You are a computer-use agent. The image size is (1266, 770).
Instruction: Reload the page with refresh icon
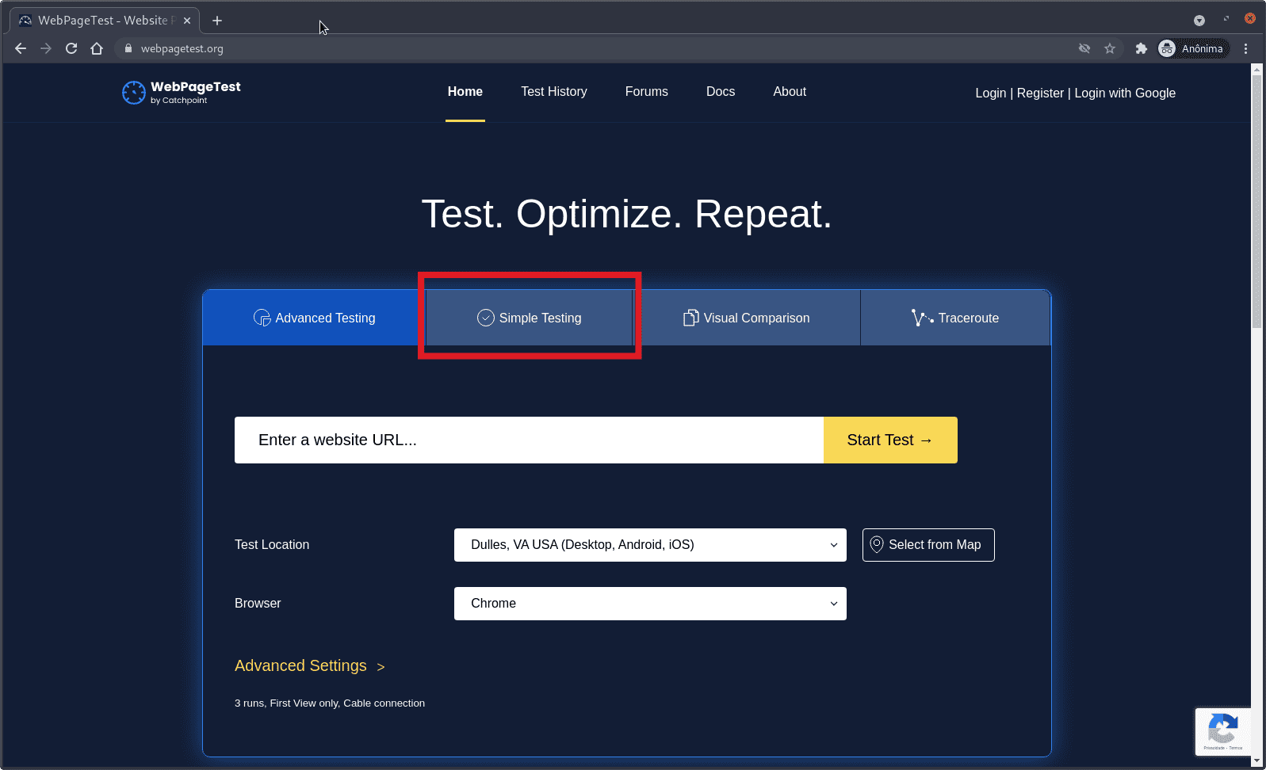tap(71, 48)
